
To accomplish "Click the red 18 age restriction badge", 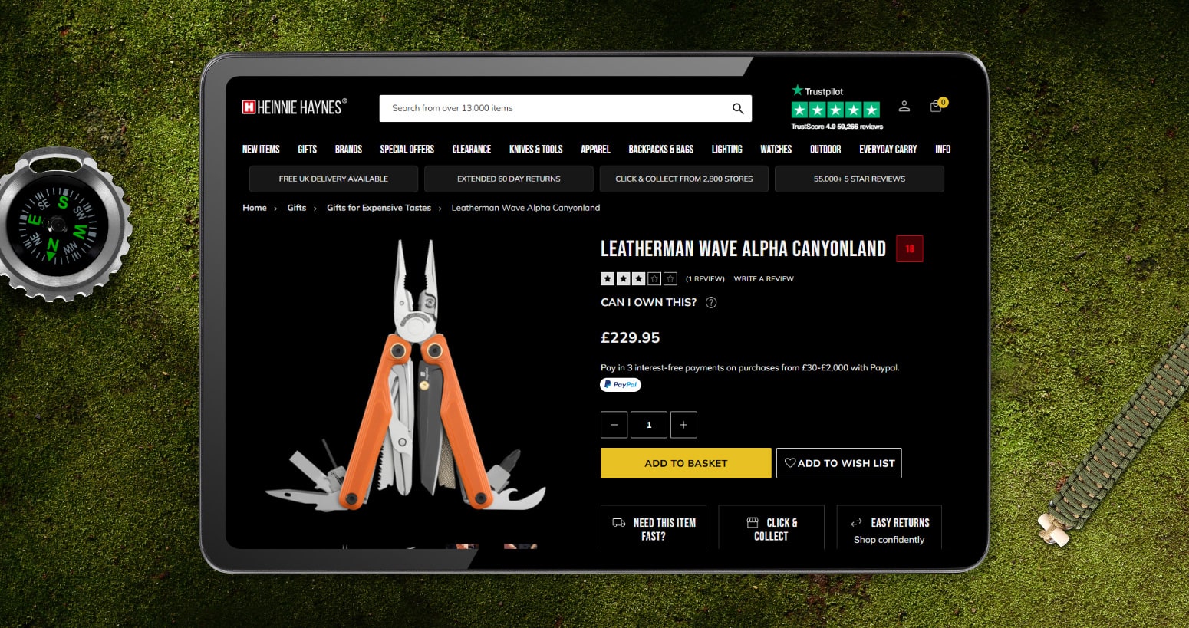I will pos(909,248).
